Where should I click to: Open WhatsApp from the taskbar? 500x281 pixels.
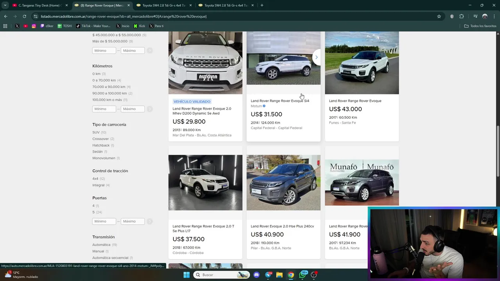[x=302, y=275]
